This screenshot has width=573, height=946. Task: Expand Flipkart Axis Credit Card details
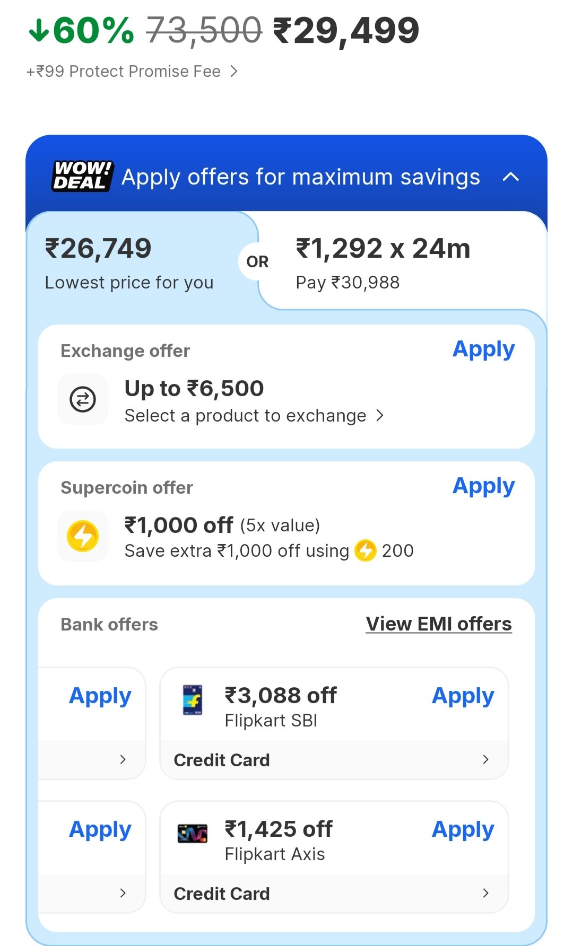[485, 893]
